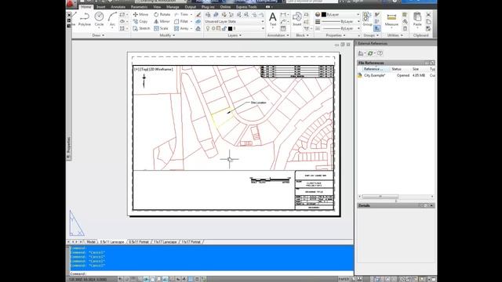This screenshot has height=282, width=502.
Task: Open the layer 0 list dropdown arrow
Action: [263, 28]
